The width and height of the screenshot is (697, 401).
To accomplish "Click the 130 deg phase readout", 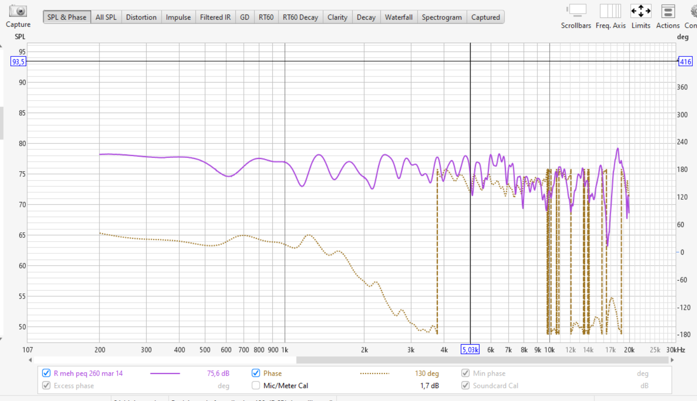I will [426, 373].
